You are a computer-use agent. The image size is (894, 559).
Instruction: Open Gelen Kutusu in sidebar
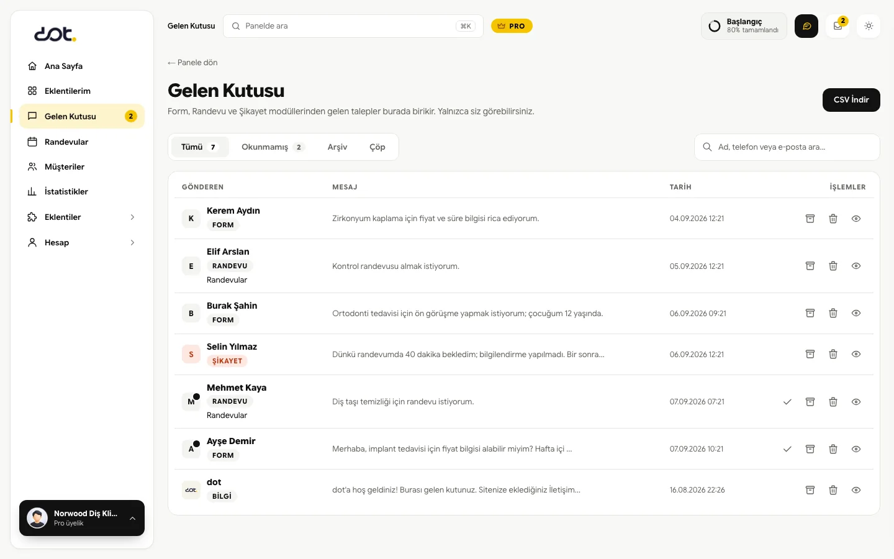tap(82, 116)
